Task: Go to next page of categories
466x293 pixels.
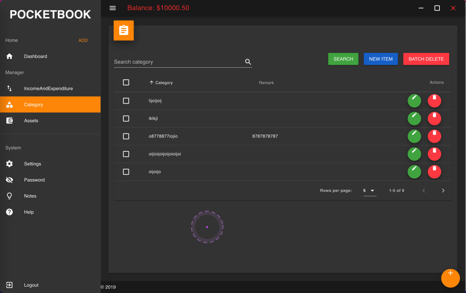Action: point(443,190)
